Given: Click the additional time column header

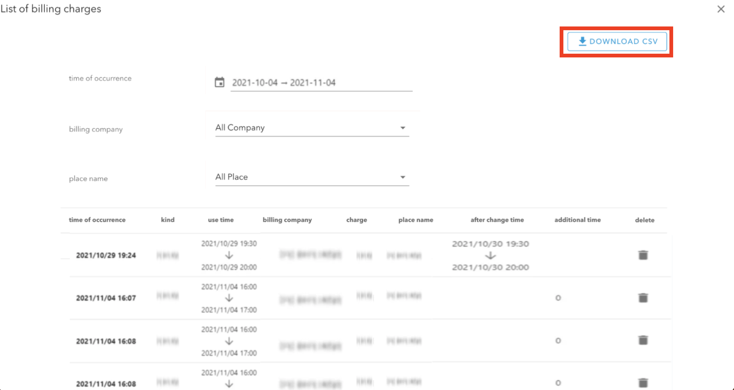Looking at the screenshot, I should [578, 220].
